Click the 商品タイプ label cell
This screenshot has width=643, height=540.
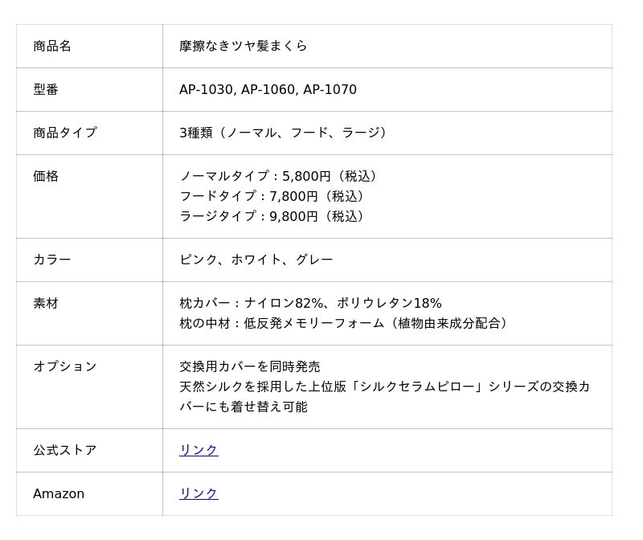[65, 133]
